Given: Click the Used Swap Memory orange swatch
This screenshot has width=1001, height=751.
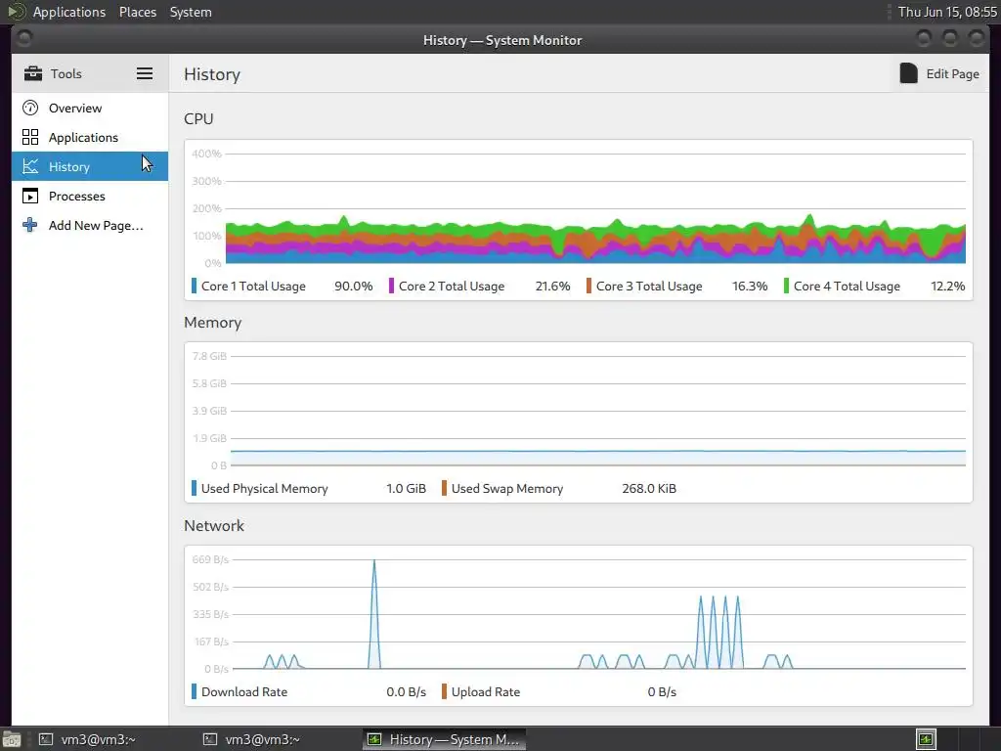Looking at the screenshot, I should click(445, 489).
